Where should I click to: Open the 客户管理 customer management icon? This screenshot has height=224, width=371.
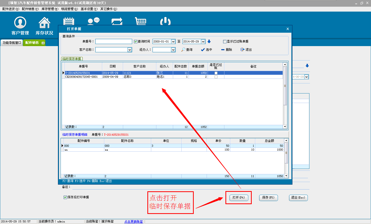20,25
